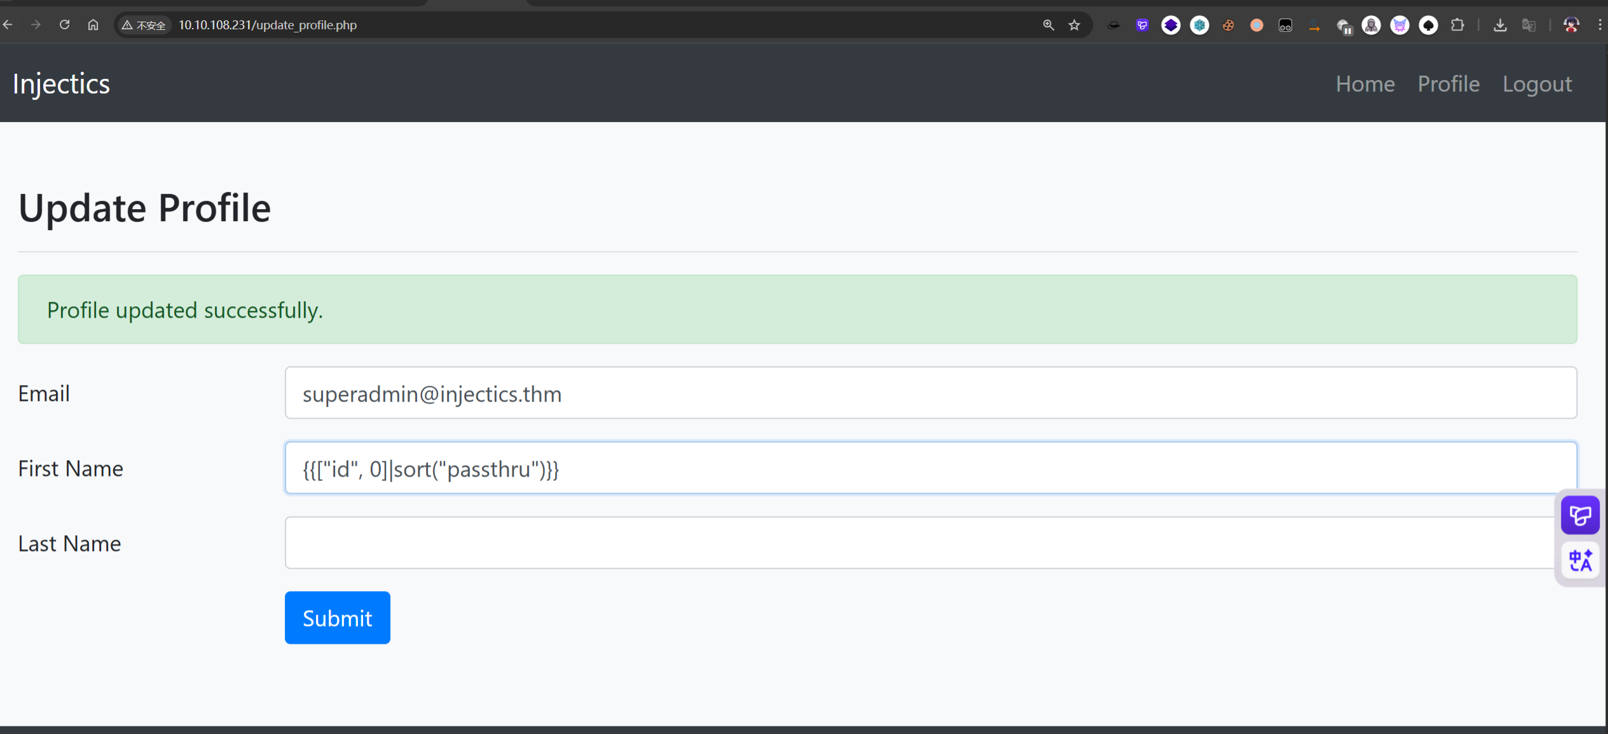Screen dimensions: 1608x734
Task: Open the Chrome three-dot menu
Action: coord(1600,25)
